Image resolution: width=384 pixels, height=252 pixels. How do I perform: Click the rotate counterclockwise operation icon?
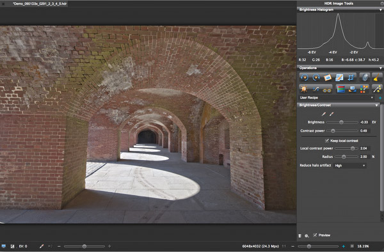click(305, 77)
